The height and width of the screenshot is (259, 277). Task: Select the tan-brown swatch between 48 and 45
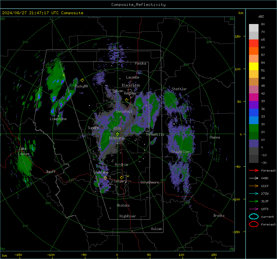tap(254, 82)
